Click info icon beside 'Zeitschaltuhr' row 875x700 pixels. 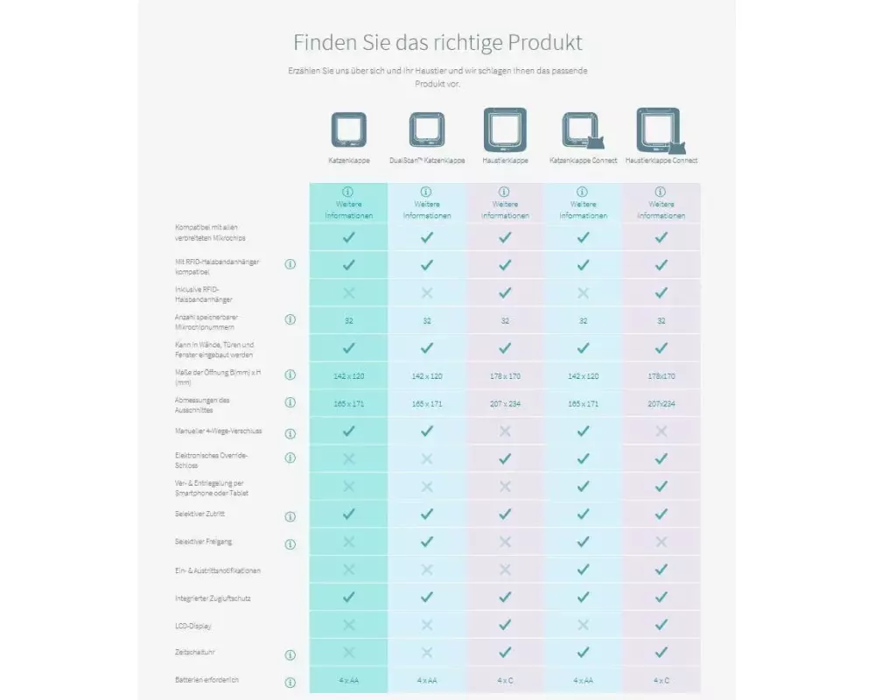[290, 654]
